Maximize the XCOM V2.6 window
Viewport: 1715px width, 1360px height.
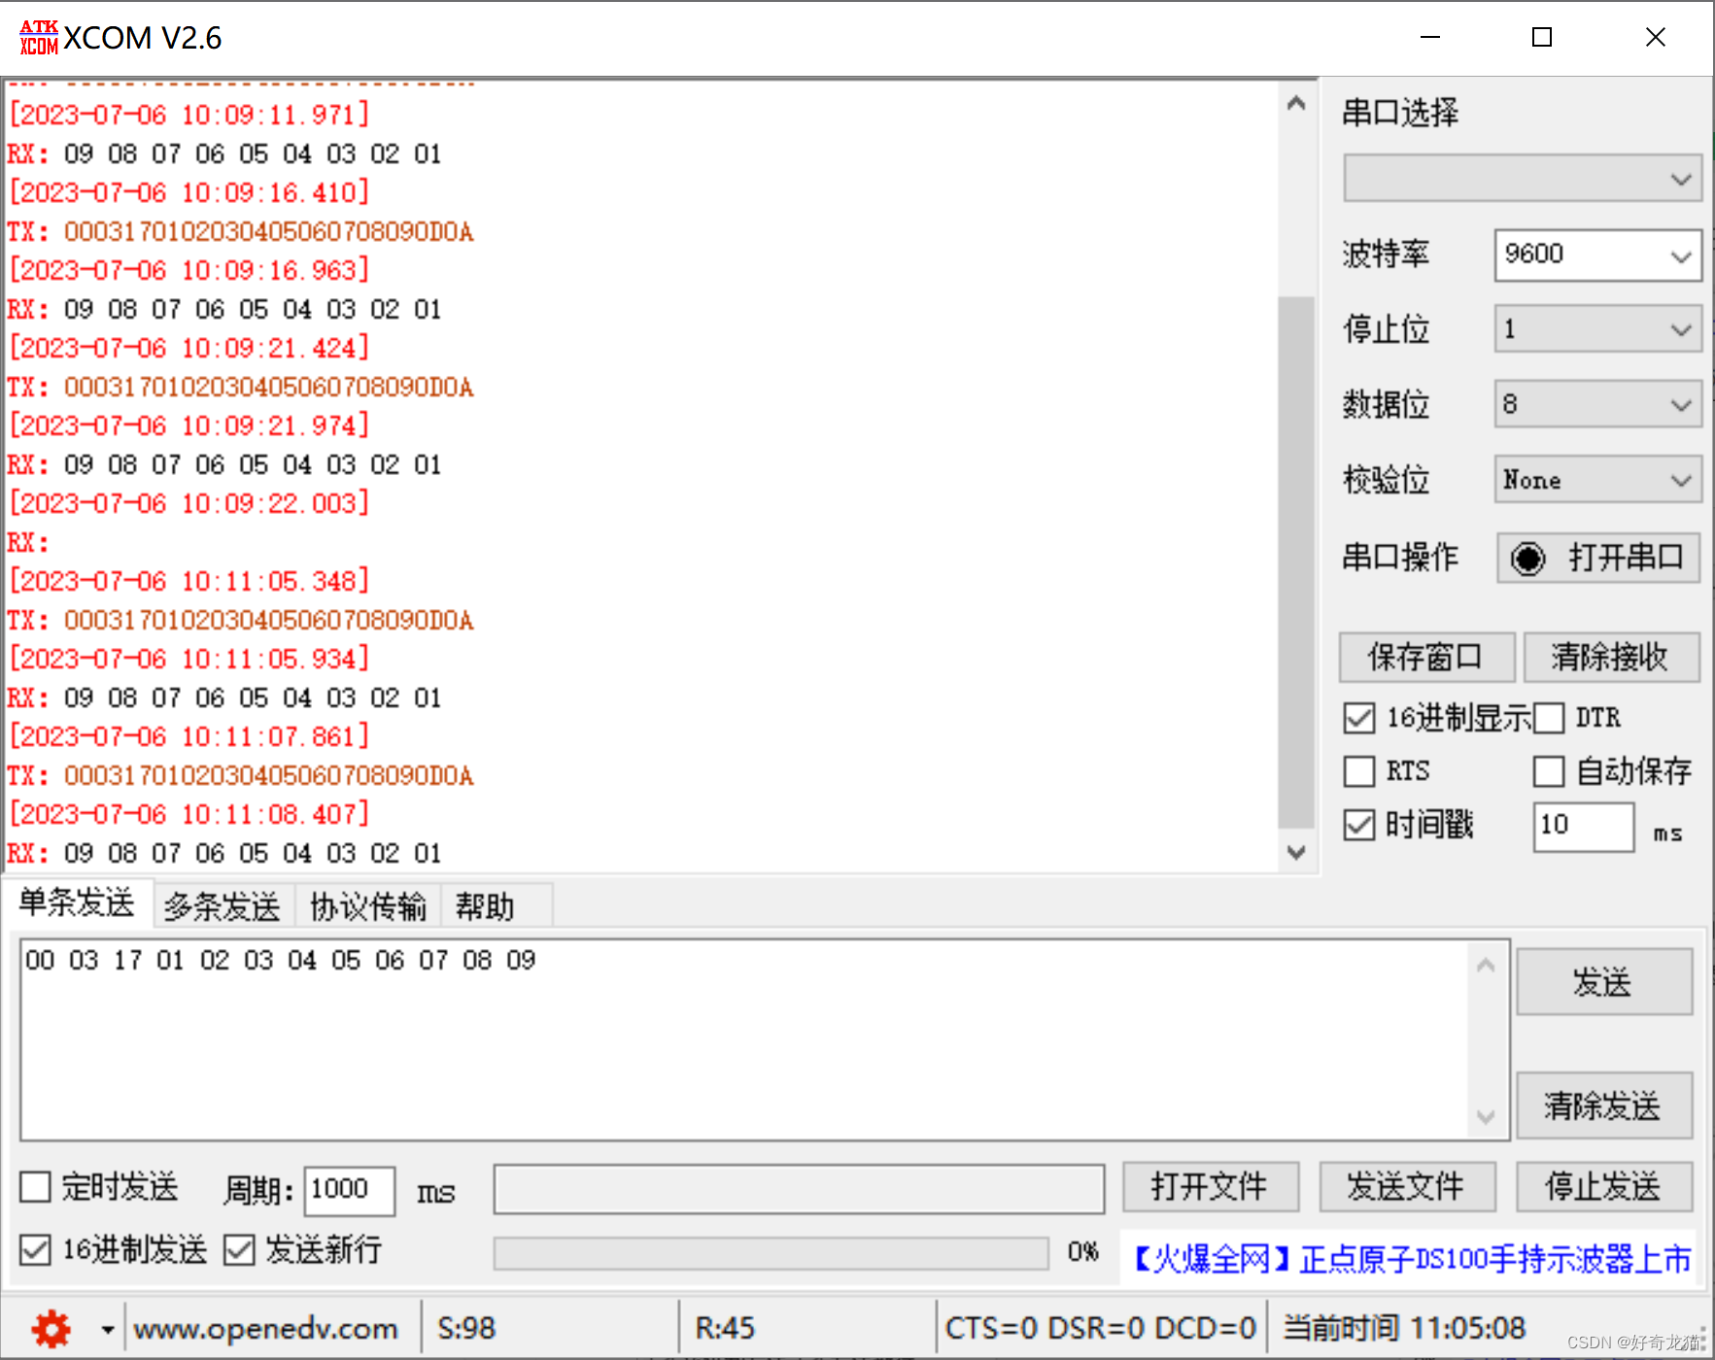point(1542,37)
